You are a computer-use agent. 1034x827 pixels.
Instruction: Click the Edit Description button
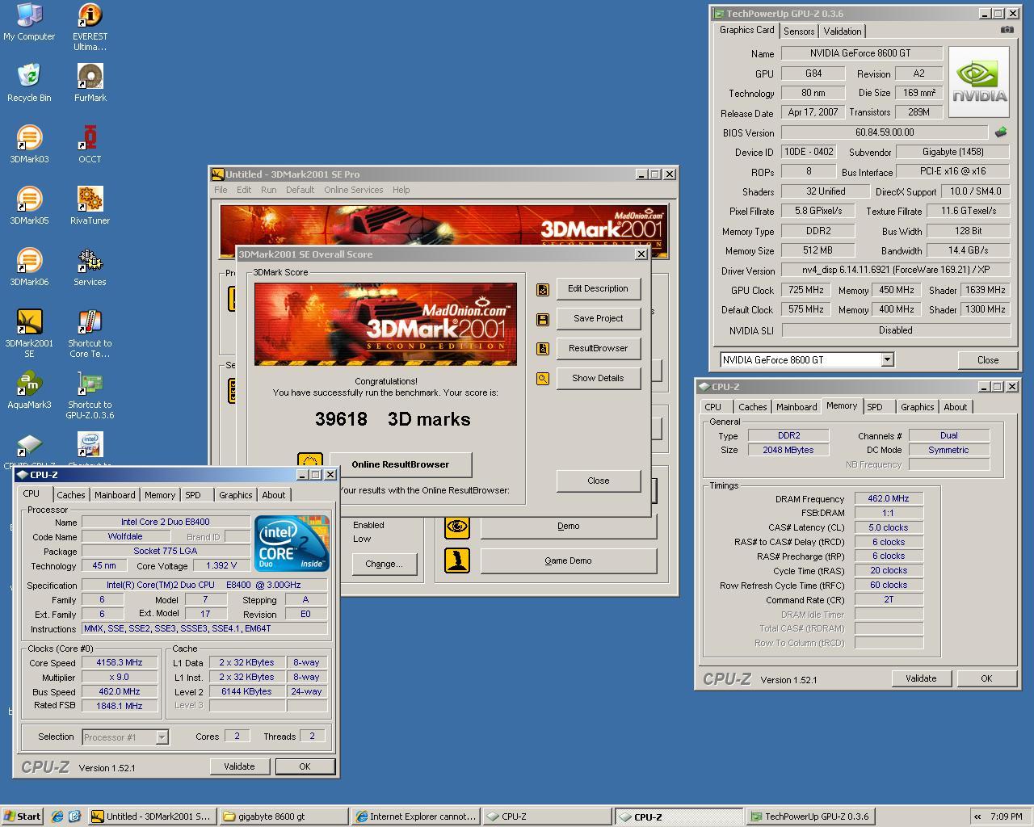pyautogui.click(x=598, y=288)
